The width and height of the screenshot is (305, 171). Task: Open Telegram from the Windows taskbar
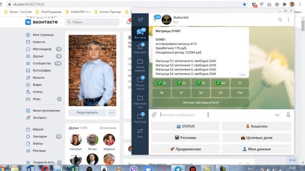[178, 169]
